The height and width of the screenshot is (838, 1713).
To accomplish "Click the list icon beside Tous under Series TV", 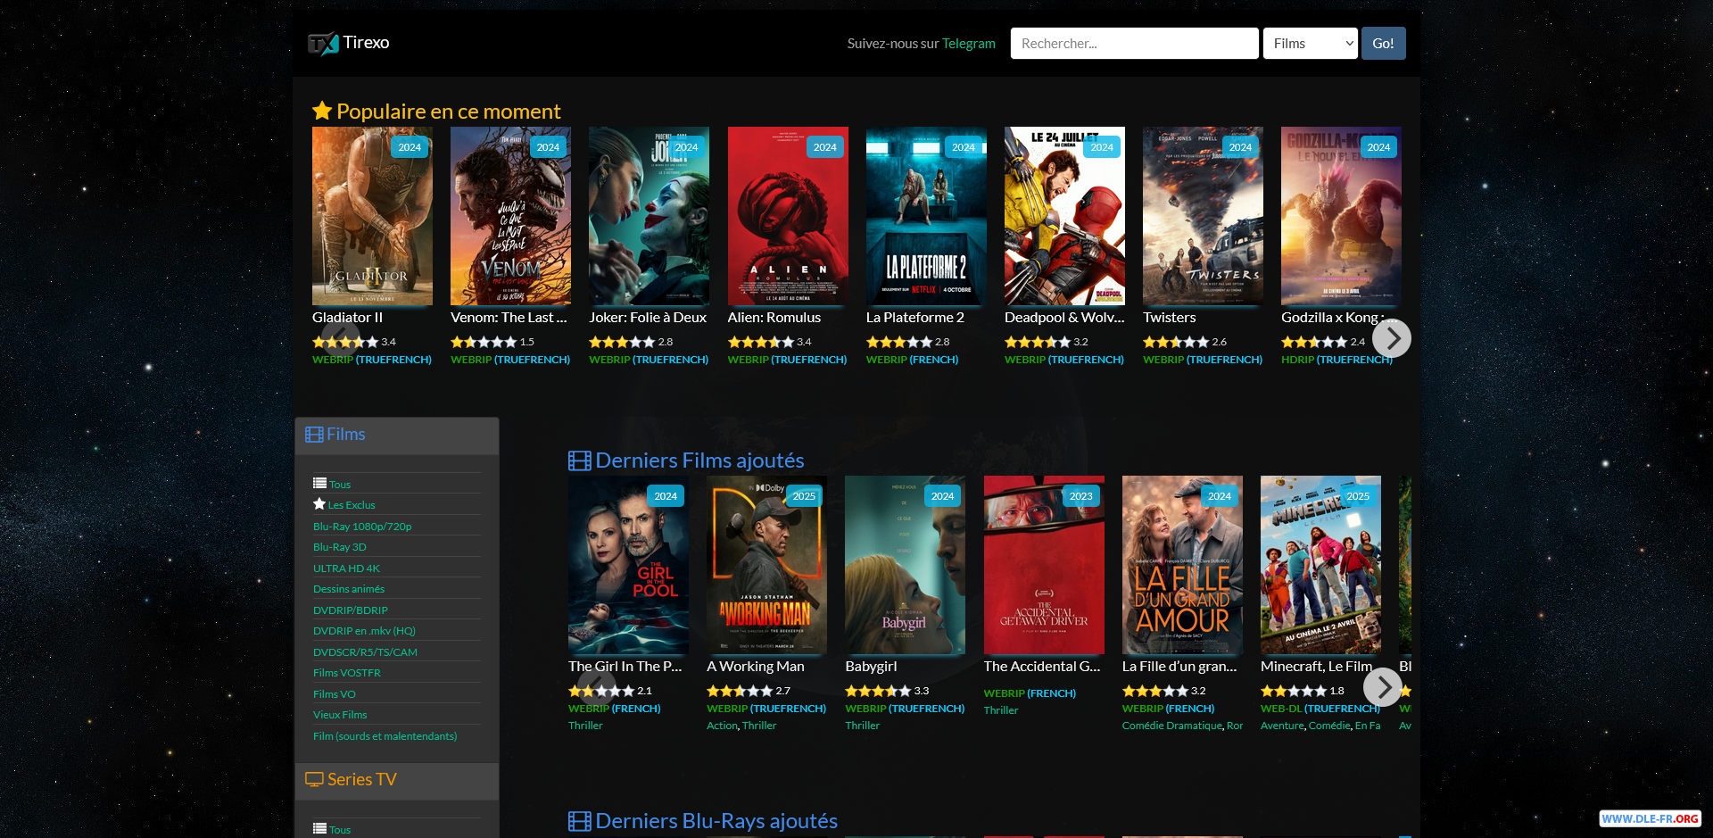I will [x=319, y=829].
